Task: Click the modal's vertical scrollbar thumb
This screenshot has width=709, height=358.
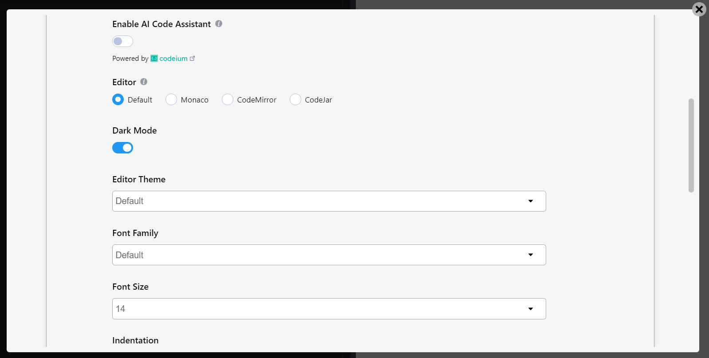Action: pos(691,145)
